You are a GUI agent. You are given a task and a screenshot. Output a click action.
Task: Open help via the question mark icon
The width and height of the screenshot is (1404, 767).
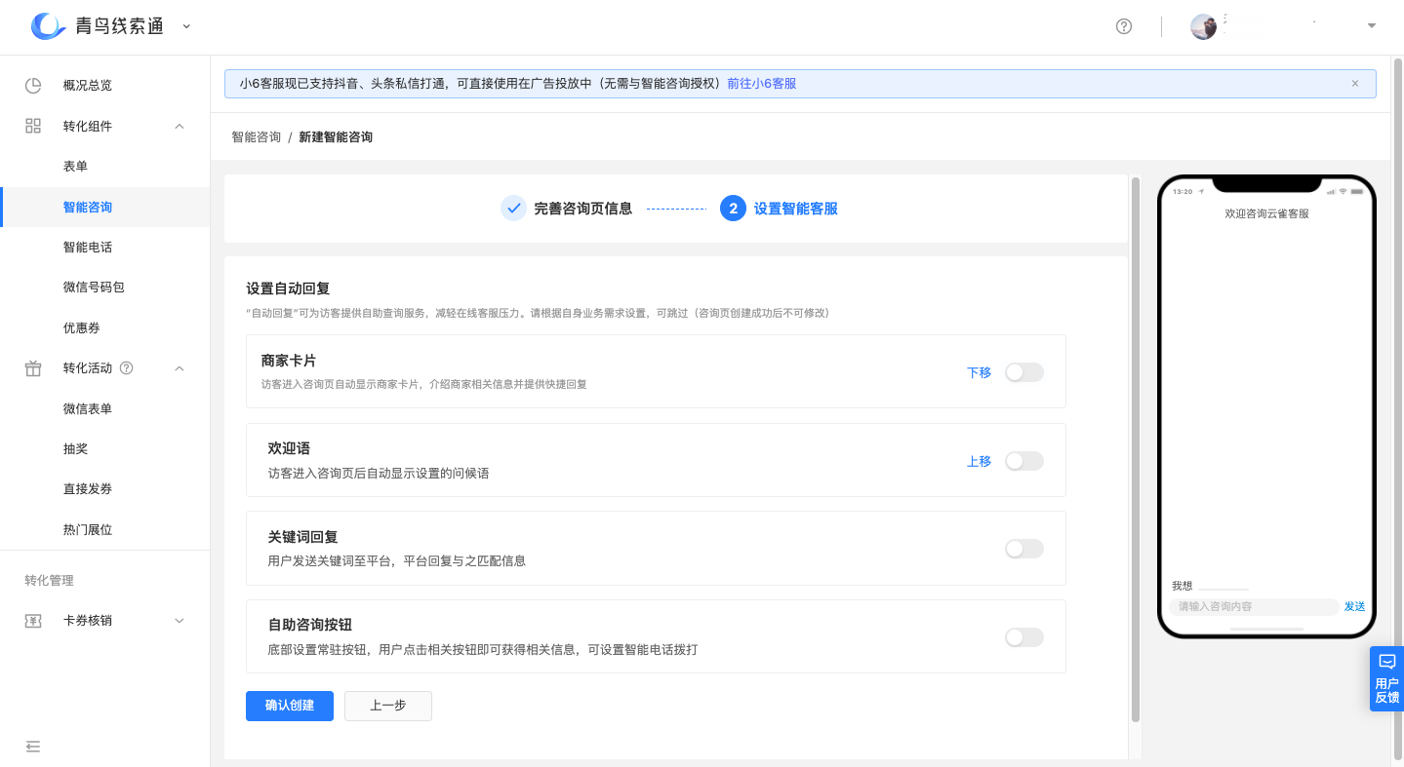point(1123,26)
